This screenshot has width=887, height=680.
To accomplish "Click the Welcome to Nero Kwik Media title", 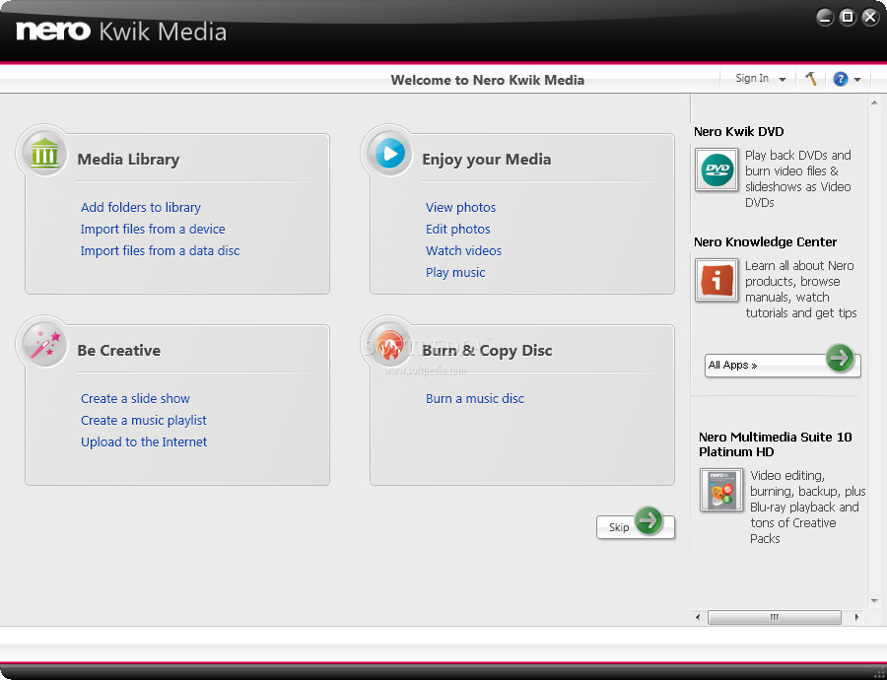I will [x=488, y=80].
